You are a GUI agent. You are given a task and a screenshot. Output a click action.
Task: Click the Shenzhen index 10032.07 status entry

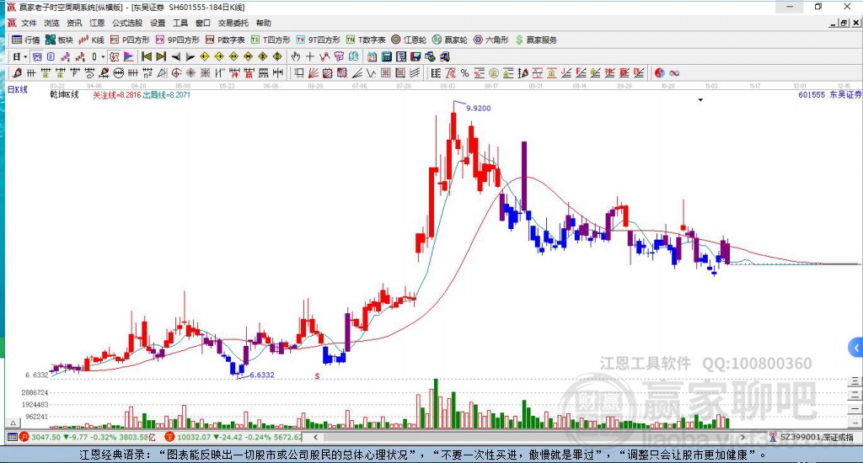[234, 437]
